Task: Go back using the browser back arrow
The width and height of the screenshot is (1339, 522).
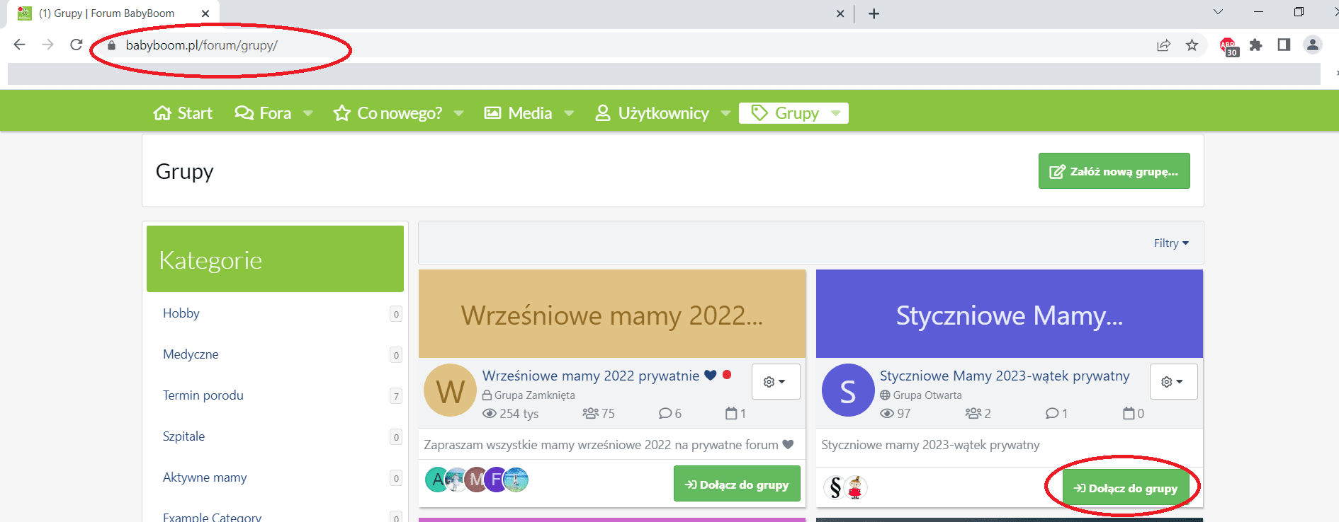Action: pos(19,45)
